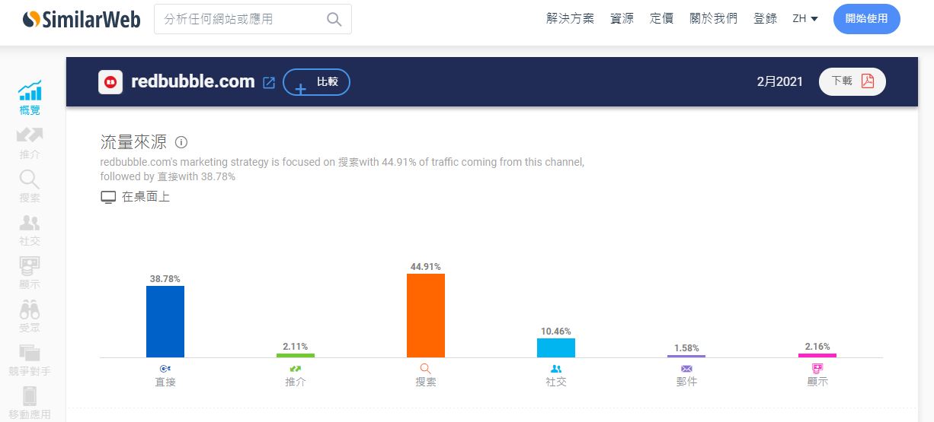Click the 2.11% value label

(296, 346)
